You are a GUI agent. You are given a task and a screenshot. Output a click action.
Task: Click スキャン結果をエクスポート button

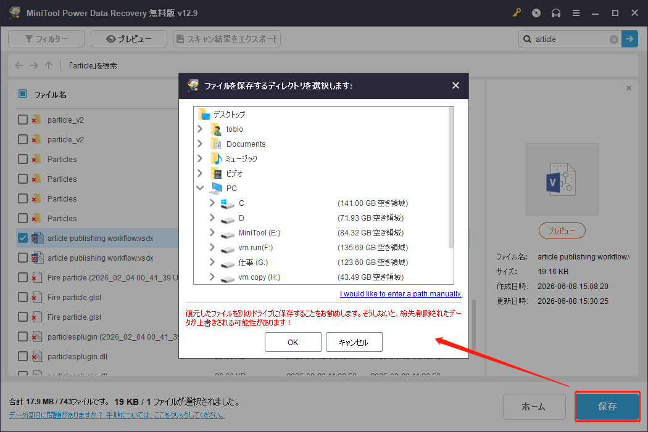(227, 39)
